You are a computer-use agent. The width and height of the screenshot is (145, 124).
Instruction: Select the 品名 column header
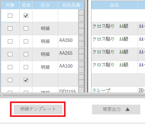114,5
